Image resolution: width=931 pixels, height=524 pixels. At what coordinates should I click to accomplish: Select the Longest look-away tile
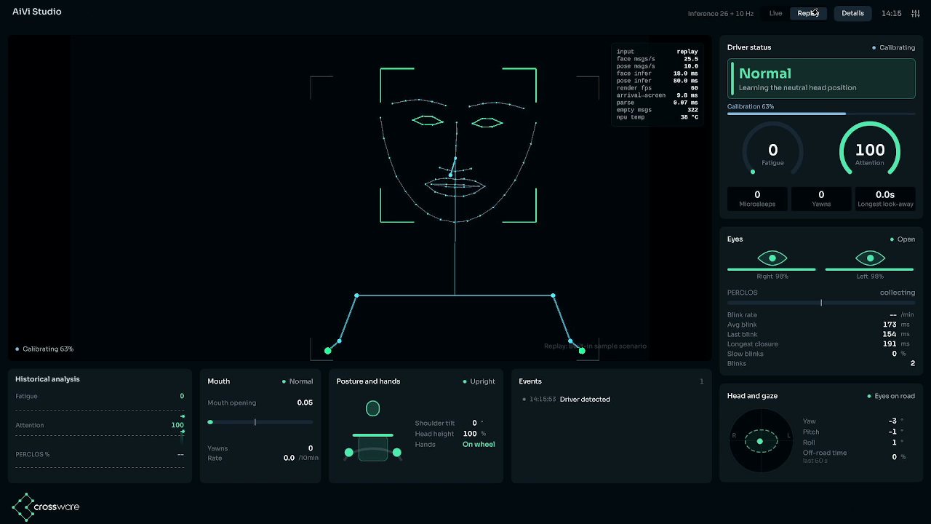(x=885, y=199)
